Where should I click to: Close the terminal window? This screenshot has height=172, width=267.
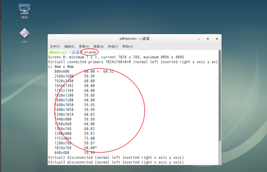[x=217, y=39]
